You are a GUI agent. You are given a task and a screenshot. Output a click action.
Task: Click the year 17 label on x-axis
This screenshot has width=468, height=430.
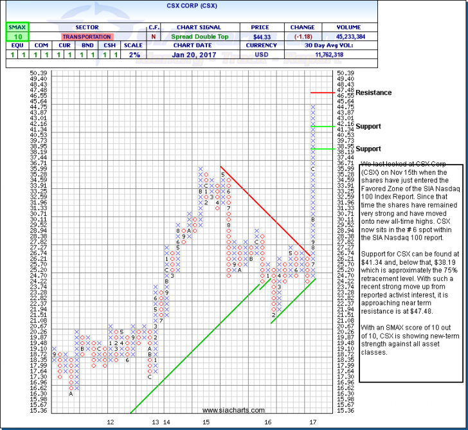coord(312,422)
